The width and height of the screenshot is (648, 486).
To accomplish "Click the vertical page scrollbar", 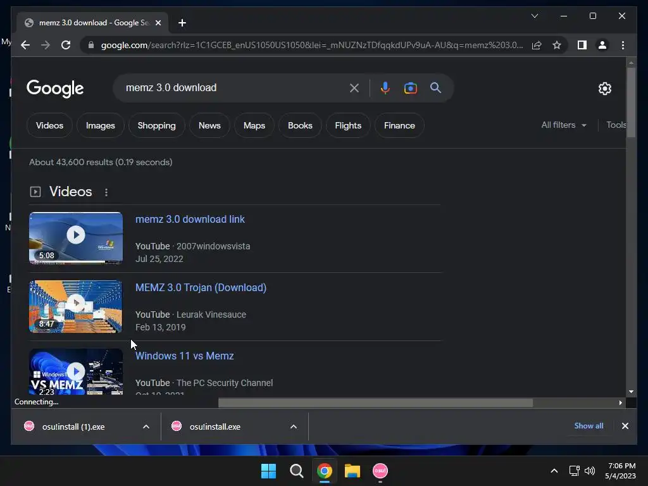I will 631,103.
